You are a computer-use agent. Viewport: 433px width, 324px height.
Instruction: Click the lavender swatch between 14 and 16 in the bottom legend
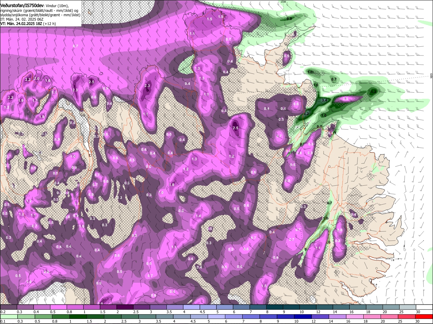coord(337,317)
